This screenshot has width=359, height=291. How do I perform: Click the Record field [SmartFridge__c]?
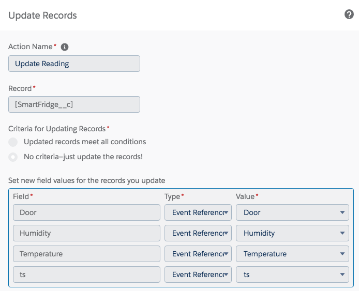coord(74,104)
